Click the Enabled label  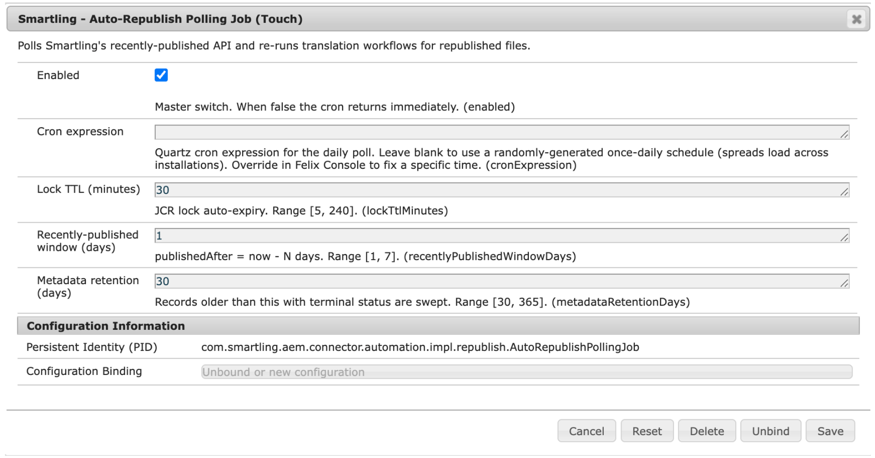click(x=58, y=75)
